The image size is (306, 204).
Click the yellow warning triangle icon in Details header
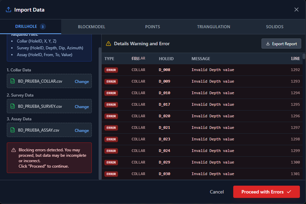108,44
